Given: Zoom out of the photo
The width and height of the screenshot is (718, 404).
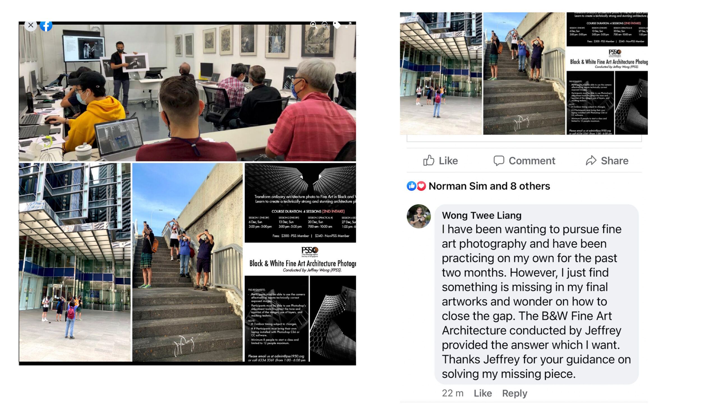Looking at the screenshot, I should click(x=325, y=25).
